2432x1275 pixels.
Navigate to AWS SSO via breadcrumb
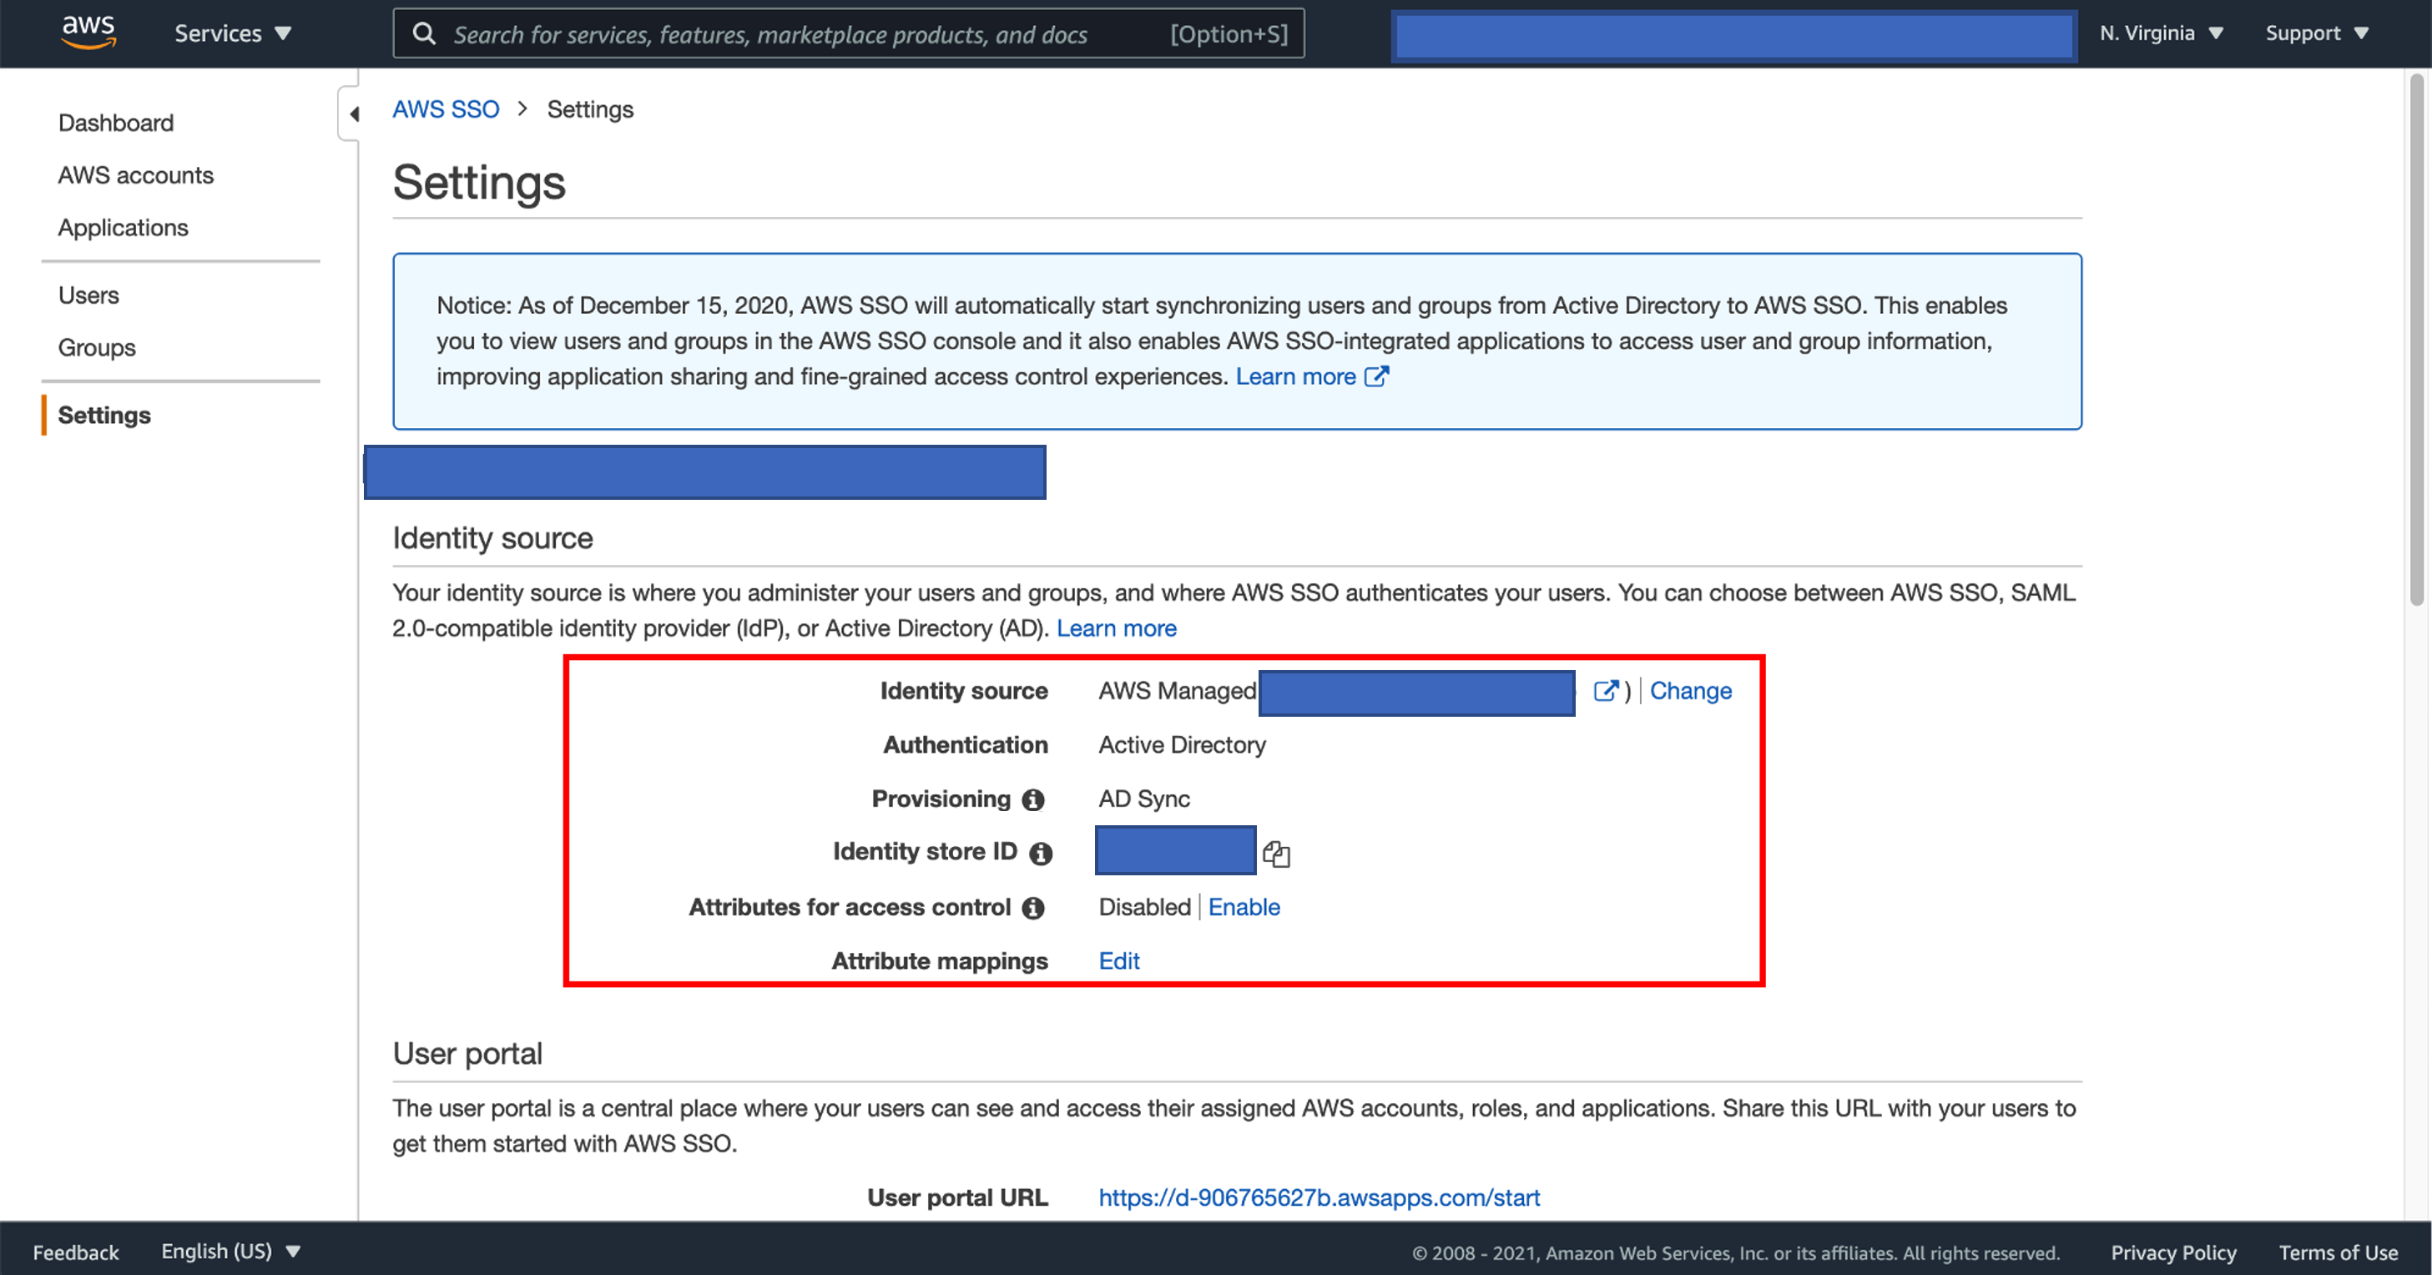[446, 108]
